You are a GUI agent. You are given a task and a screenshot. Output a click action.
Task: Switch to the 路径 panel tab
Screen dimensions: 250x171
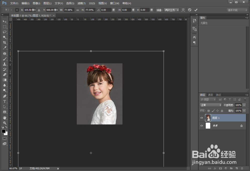(x=218, y=95)
